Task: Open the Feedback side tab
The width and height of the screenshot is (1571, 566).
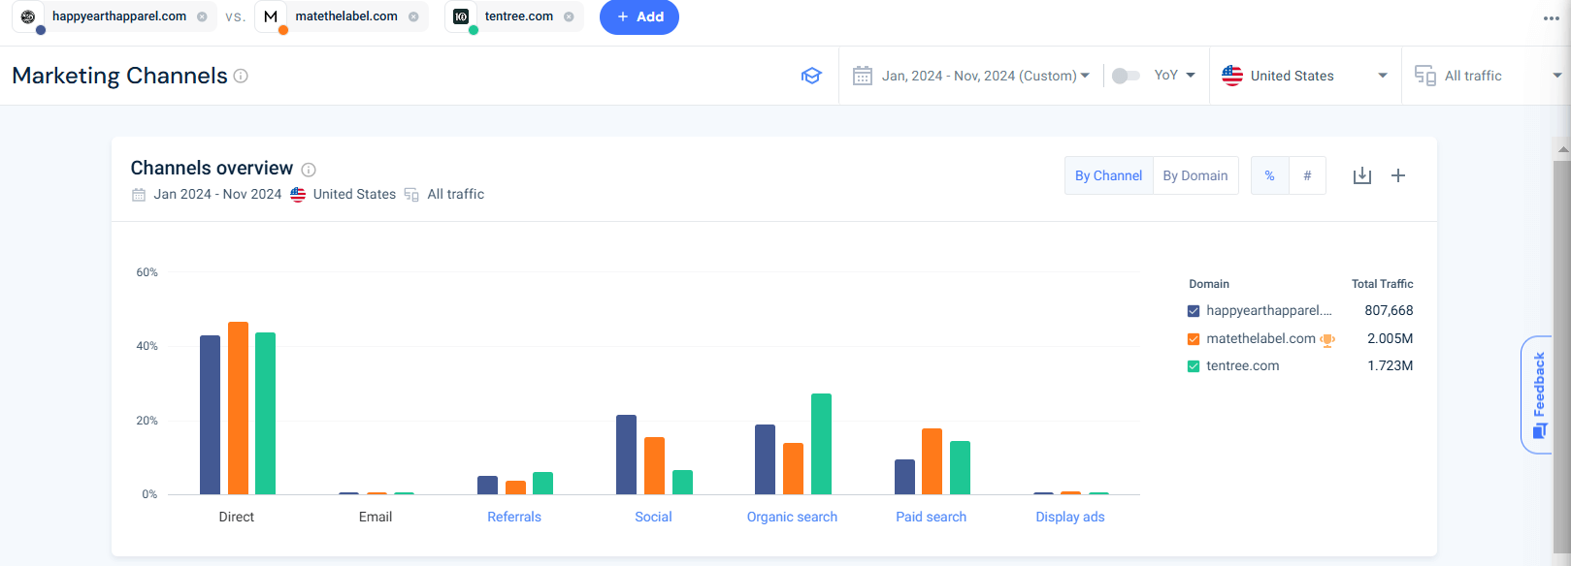Action: pyautogui.click(x=1538, y=394)
